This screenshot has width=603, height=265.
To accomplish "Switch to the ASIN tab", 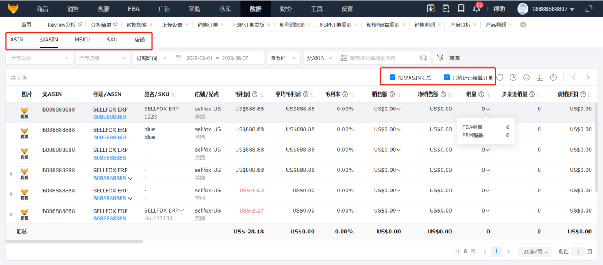I will tap(17, 40).
